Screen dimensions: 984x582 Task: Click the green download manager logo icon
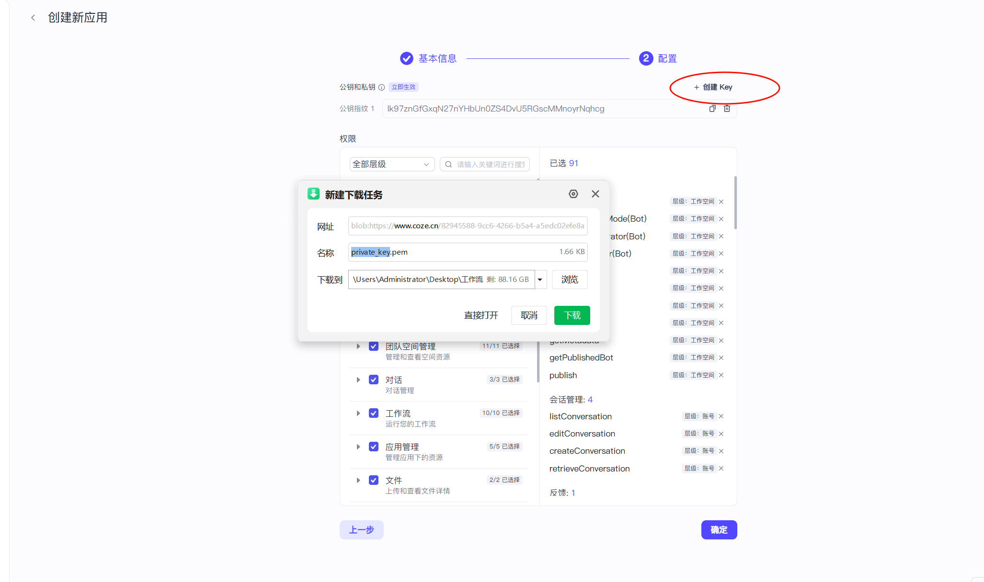(313, 194)
